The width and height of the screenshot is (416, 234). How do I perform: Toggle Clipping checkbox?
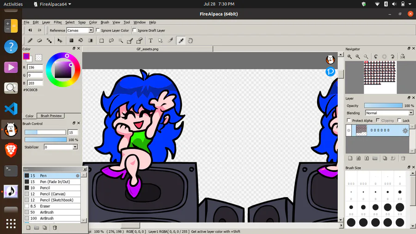point(378,120)
